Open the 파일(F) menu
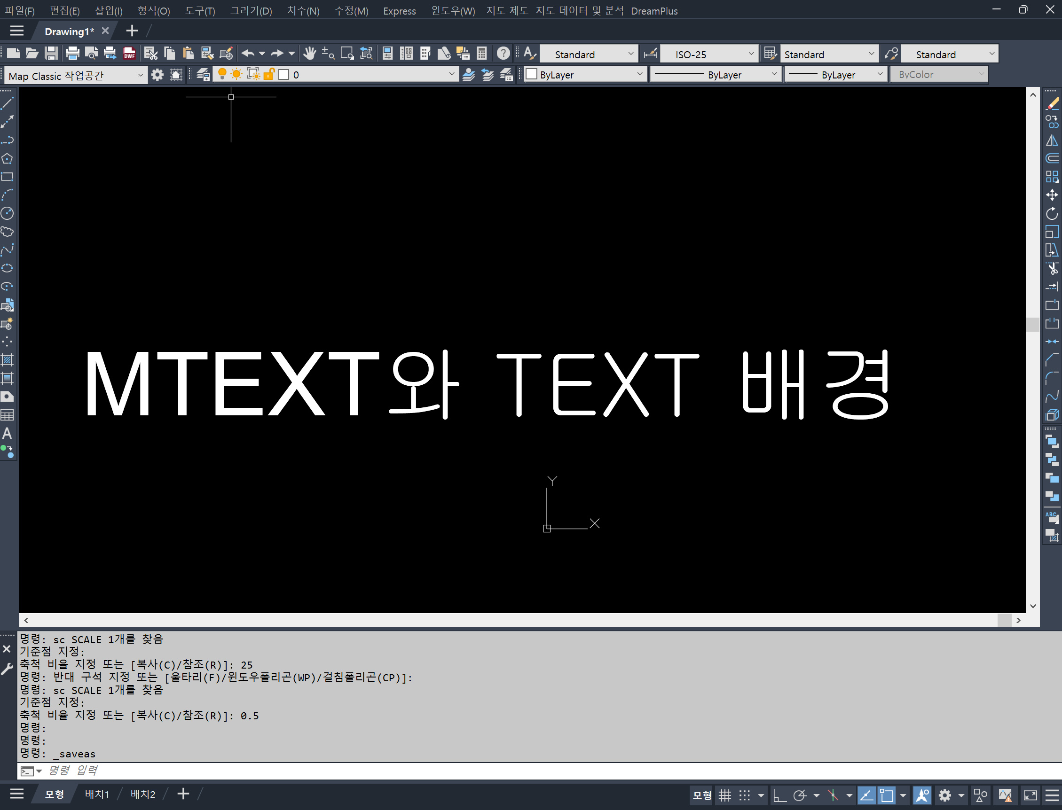The height and width of the screenshot is (810, 1062). pyautogui.click(x=20, y=11)
